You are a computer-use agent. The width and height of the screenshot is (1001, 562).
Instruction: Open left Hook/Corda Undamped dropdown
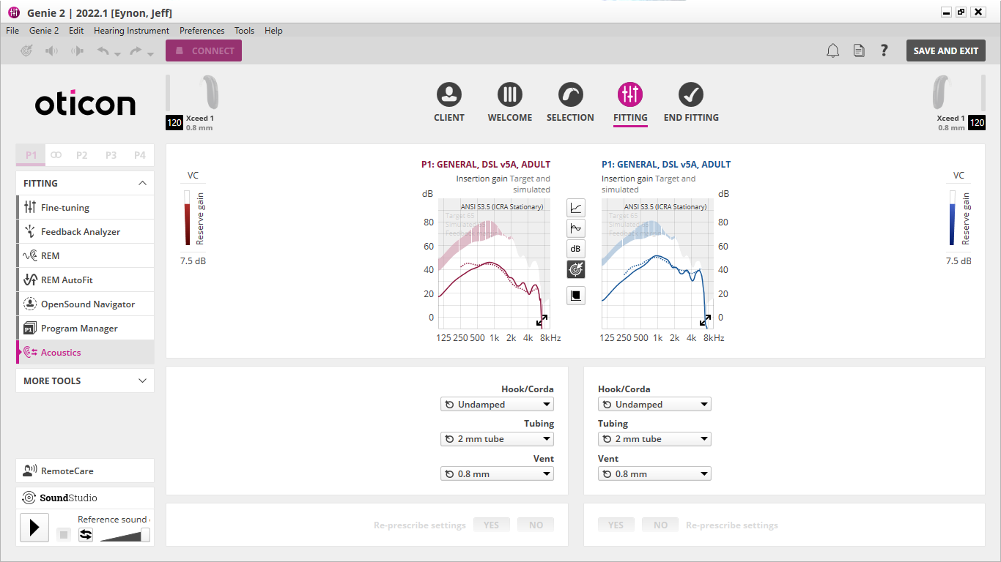pyautogui.click(x=497, y=404)
